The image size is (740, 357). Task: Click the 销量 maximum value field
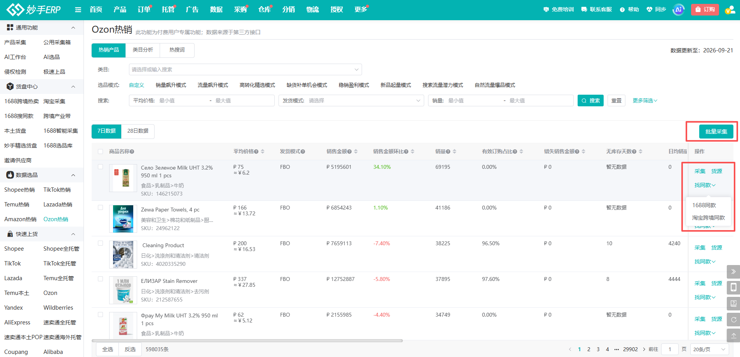[539, 101]
